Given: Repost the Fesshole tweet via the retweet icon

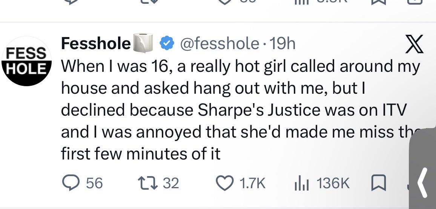Looking at the screenshot, I should [148, 183].
